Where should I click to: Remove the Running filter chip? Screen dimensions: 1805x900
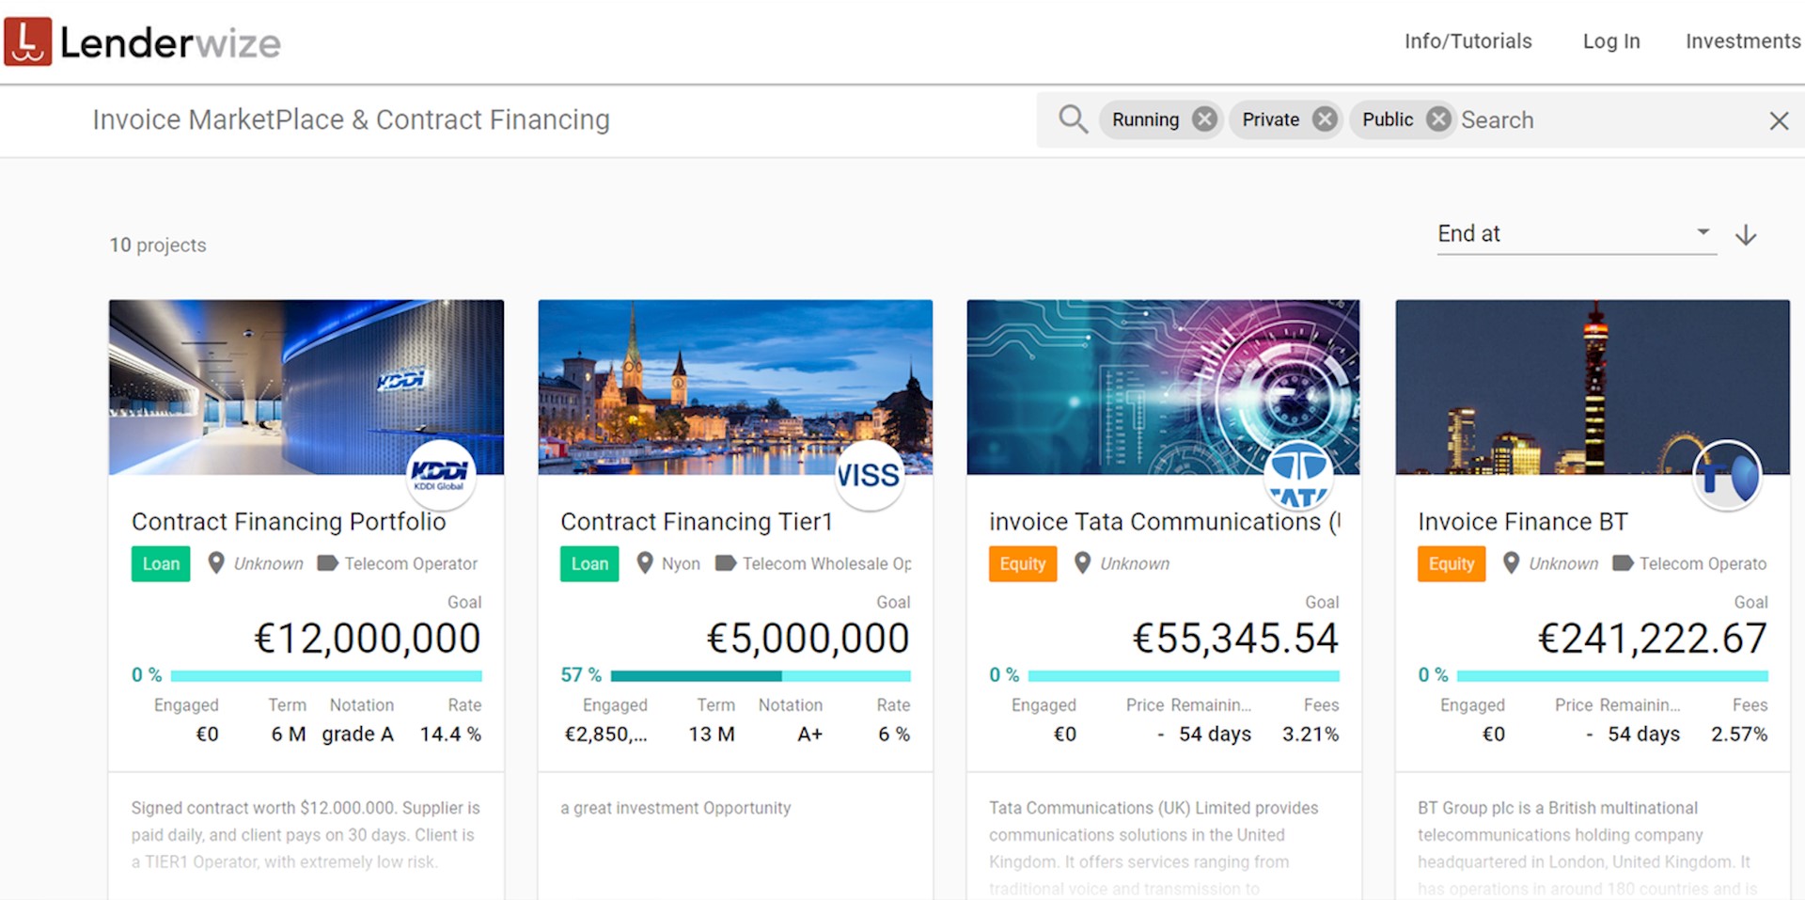(1204, 119)
